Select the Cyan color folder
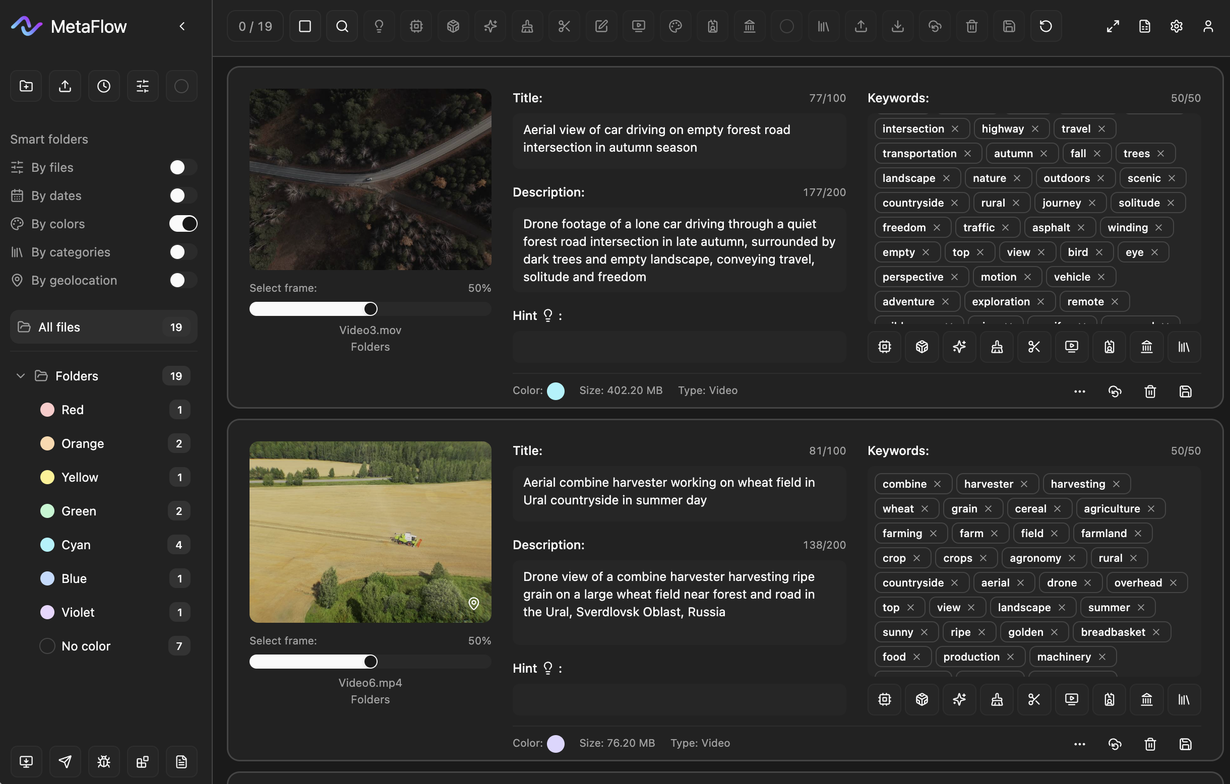 click(76, 545)
